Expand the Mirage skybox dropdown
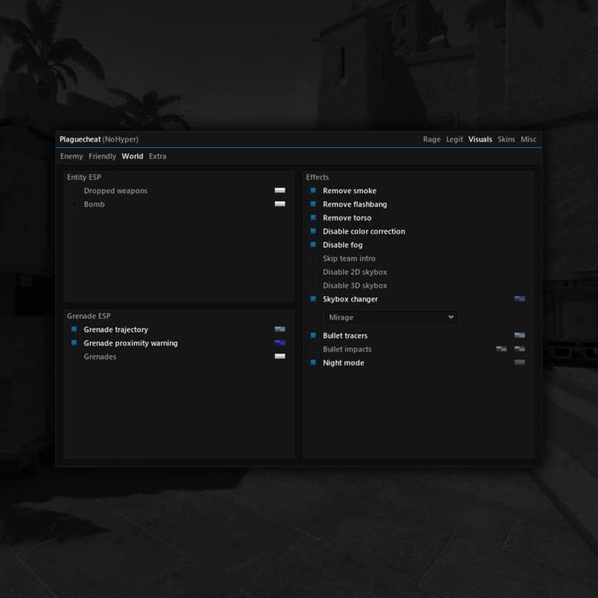598x598 pixels. 391,317
